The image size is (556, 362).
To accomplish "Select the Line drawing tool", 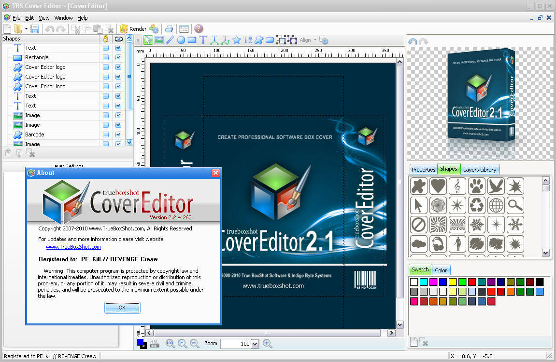I will click(x=170, y=40).
